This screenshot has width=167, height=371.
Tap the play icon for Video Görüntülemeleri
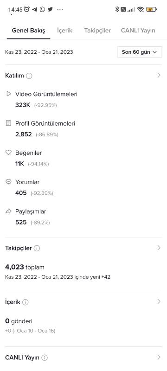click(x=8, y=94)
